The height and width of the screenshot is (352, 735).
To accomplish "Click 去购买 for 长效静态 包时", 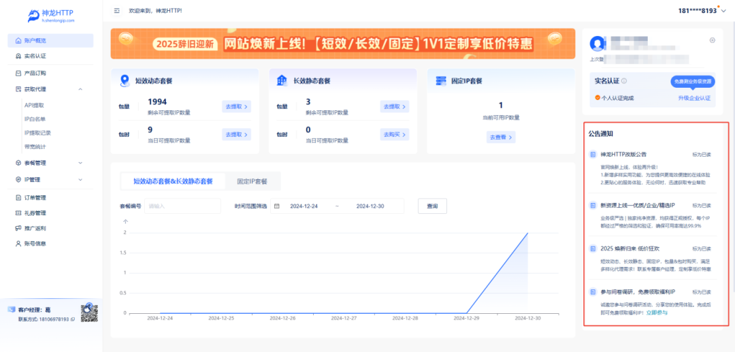I will (394, 135).
